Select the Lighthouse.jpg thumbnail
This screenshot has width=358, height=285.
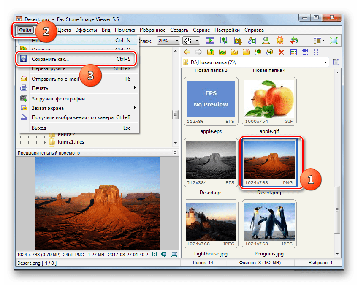211,224
